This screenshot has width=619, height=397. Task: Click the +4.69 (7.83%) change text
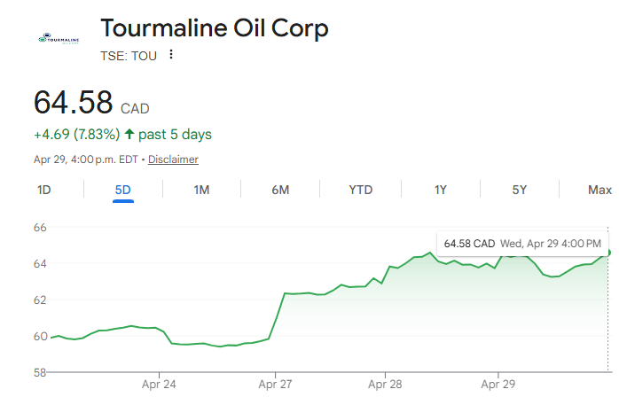click(77, 134)
